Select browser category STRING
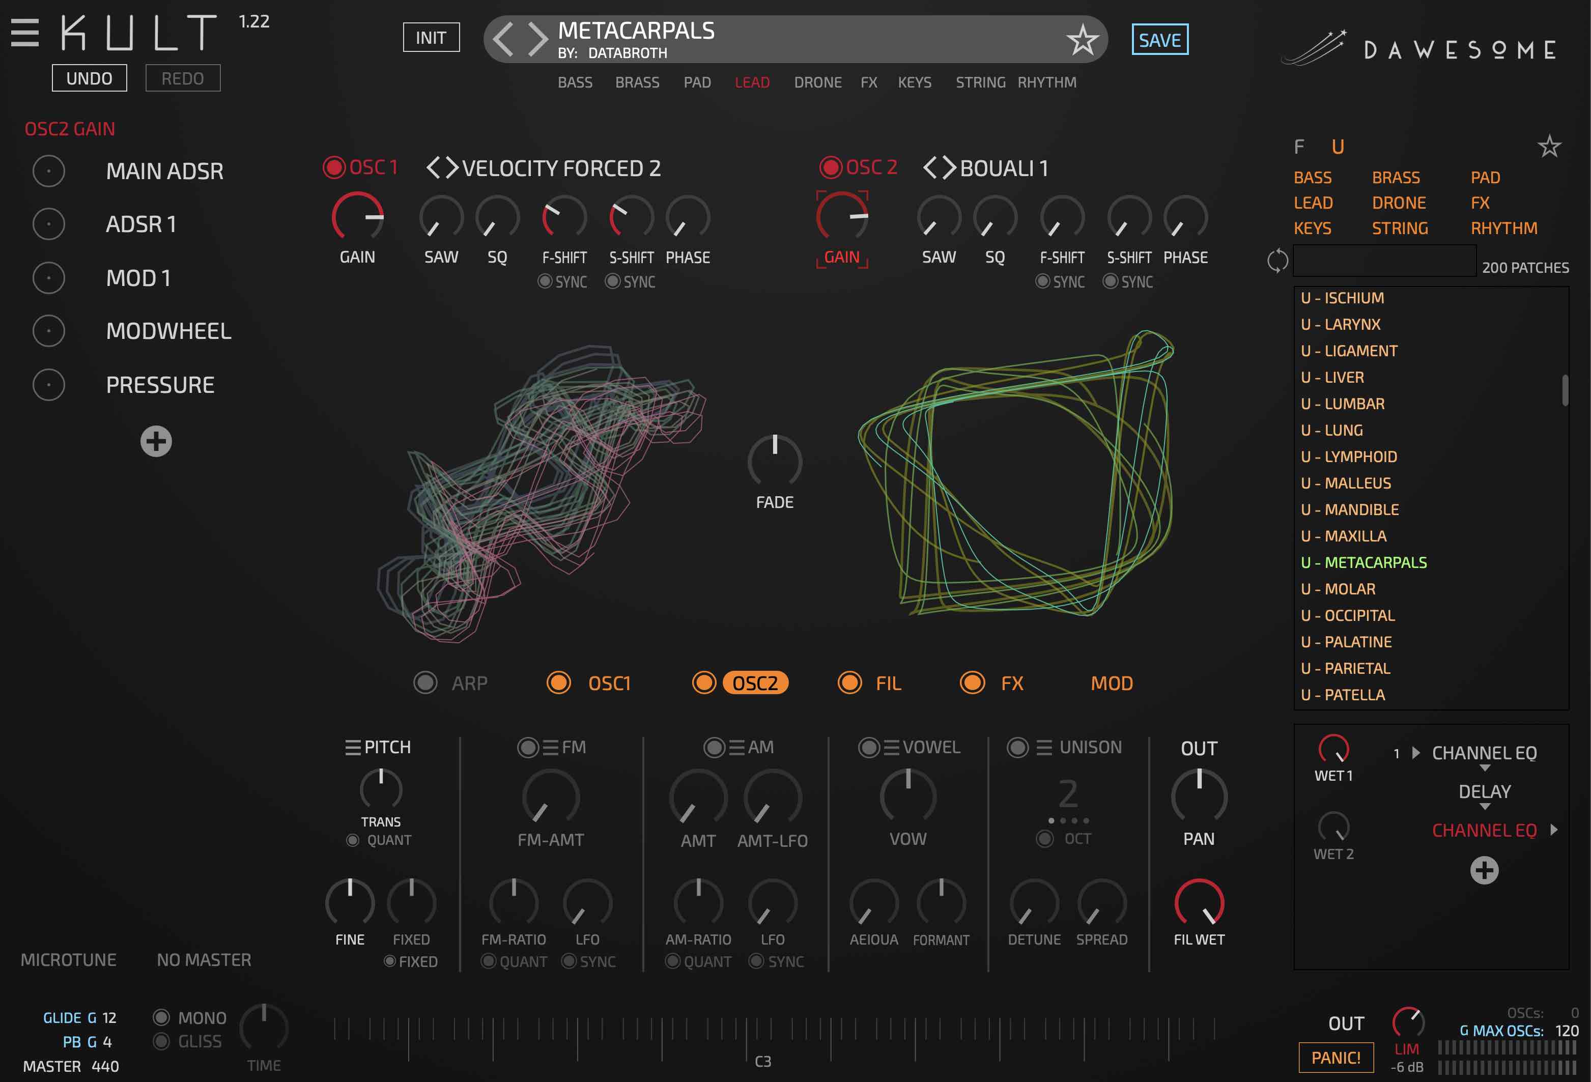 click(1399, 229)
